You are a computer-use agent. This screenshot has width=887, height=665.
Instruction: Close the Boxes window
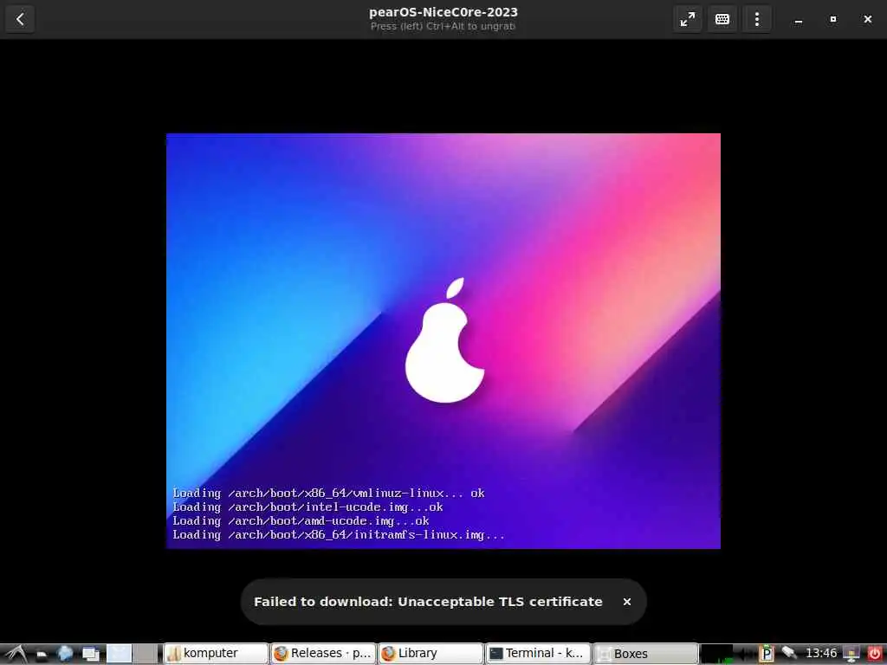pos(868,19)
